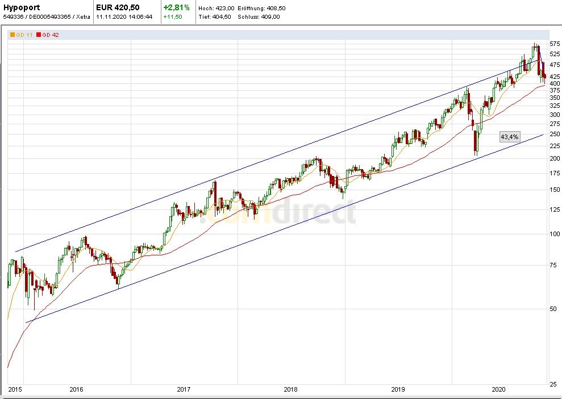Click the 2020 label on the time axis
Image resolution: width=562 pixels, height=399 pixels.
[498, 389]
